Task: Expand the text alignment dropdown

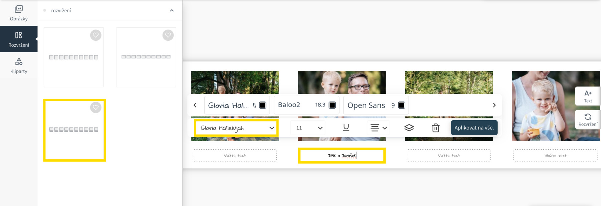Action: 379,128
